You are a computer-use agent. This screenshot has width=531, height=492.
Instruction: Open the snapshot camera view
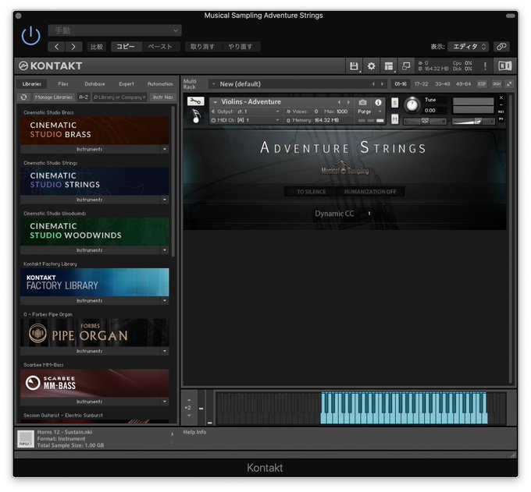coord(362,102)
